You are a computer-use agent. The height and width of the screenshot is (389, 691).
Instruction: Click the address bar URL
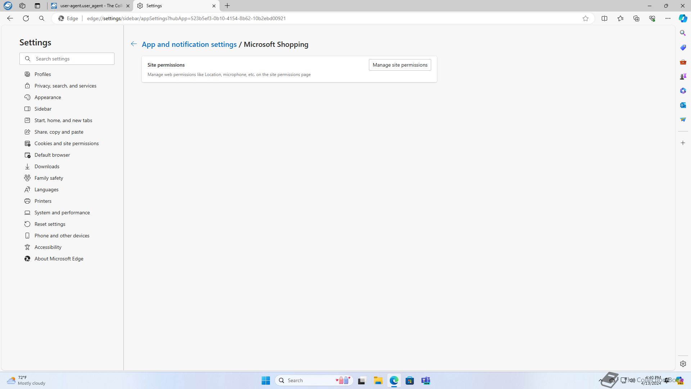[x=186, y=18]
